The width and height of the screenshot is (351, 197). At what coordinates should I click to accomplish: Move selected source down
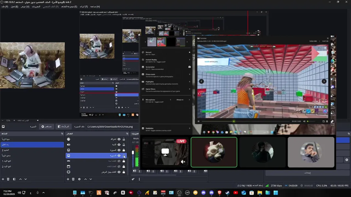90,179
